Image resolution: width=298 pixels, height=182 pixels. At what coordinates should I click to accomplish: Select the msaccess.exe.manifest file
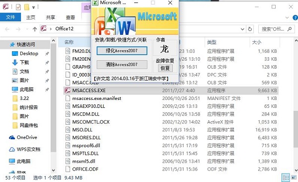(x=96, y=98)
